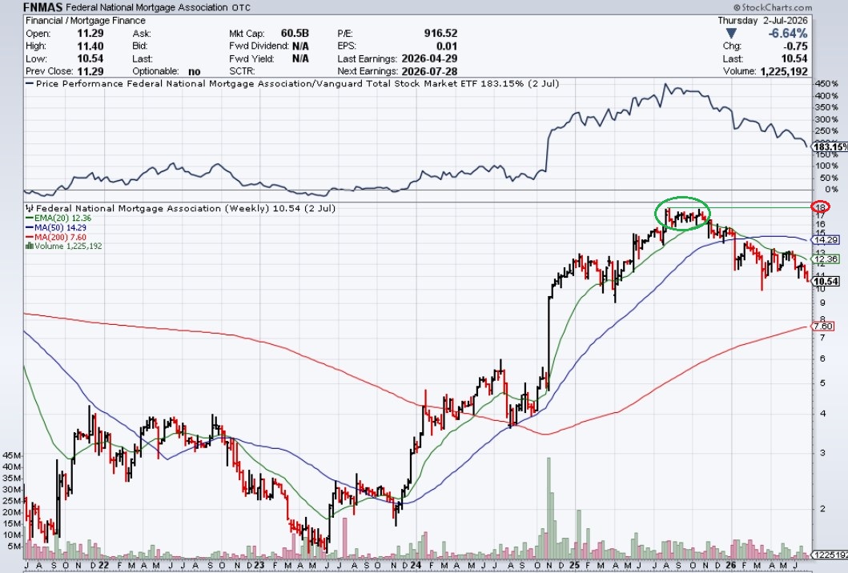Click the OTC exchange label
Viewport: 848px width, 573px height.
[241, 8]
